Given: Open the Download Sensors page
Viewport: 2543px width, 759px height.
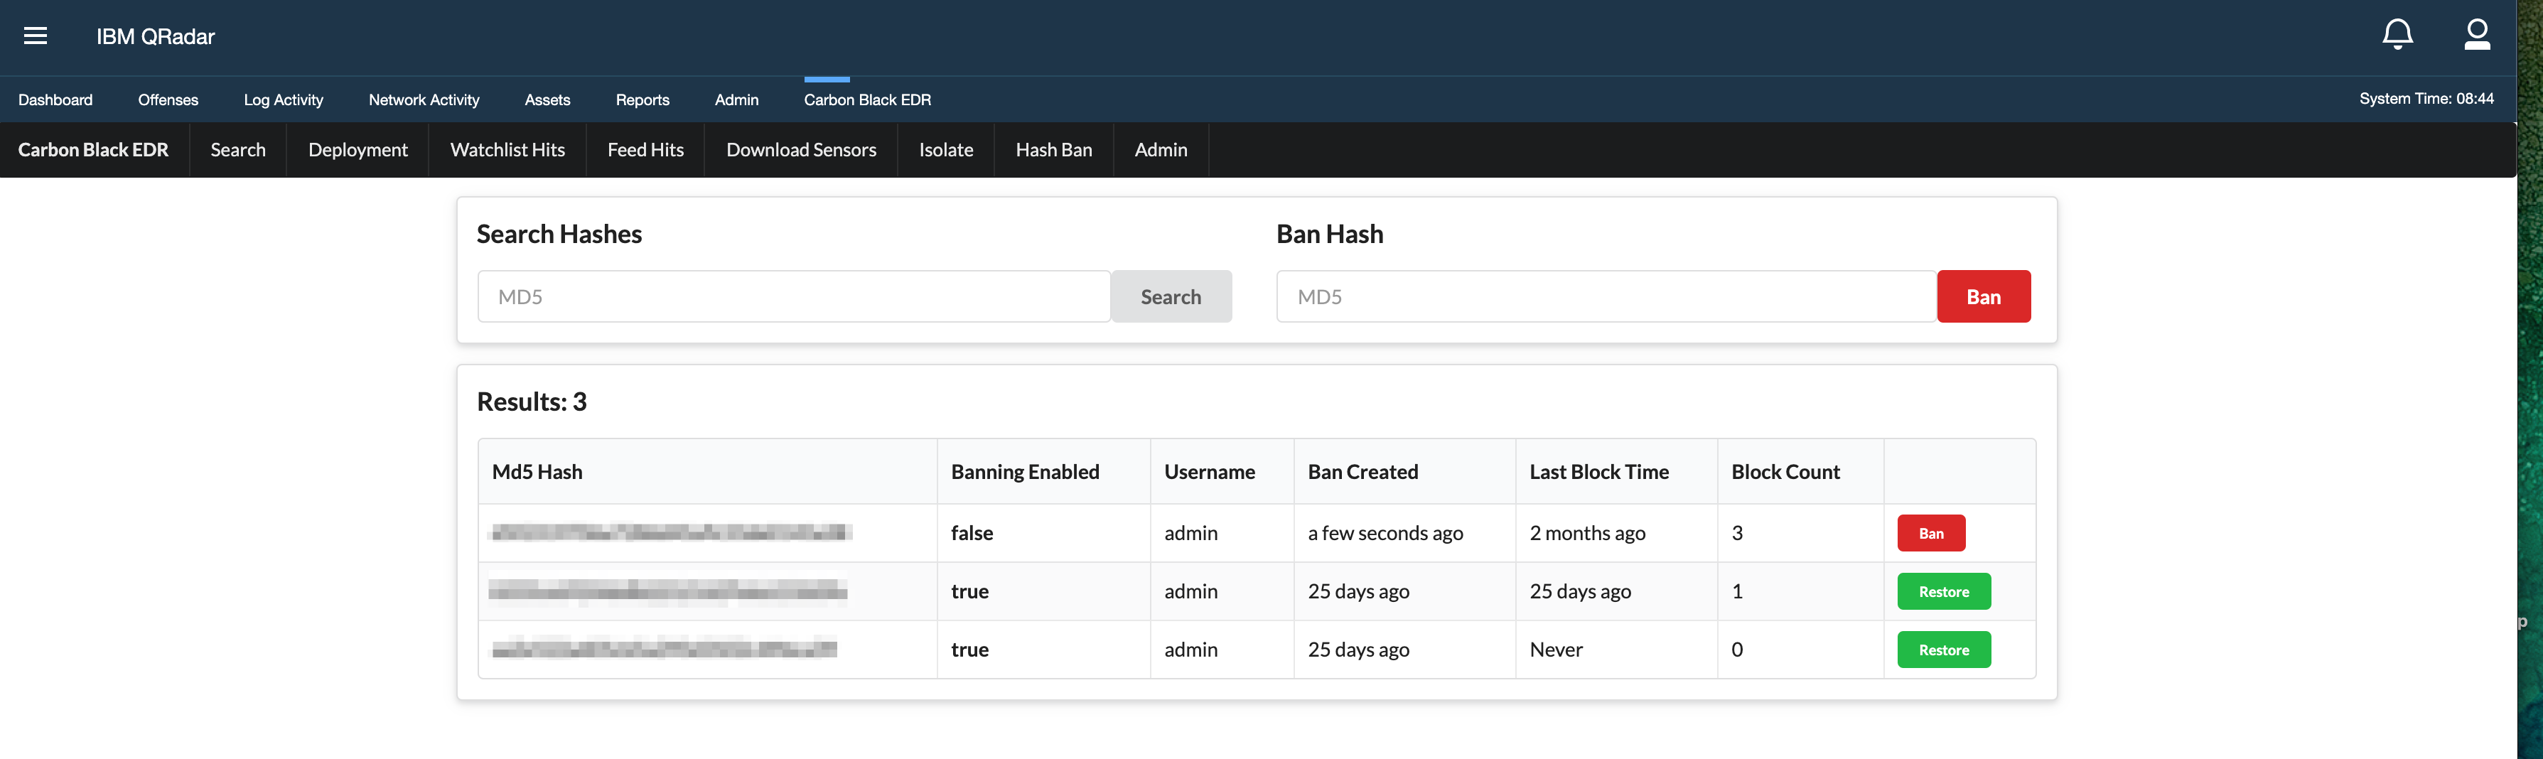Looking at the screenshot, I should pyautogui.click(x=800, y=150).
